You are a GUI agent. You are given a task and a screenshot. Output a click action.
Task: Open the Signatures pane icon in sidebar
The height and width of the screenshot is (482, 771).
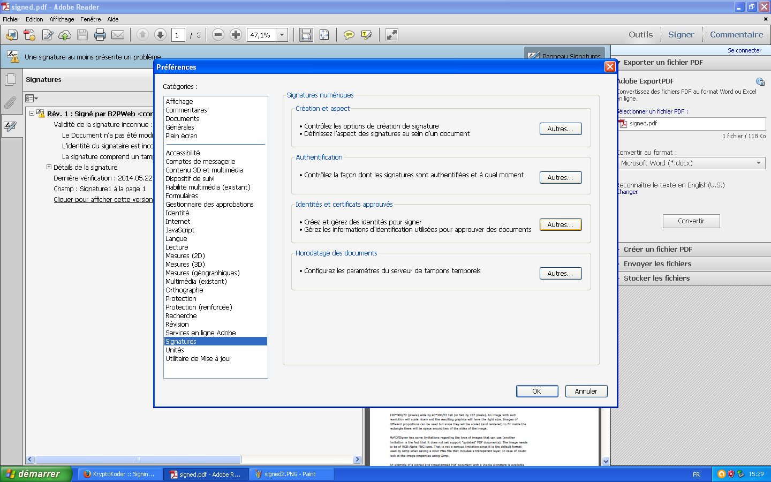click(x=10, y=126)
